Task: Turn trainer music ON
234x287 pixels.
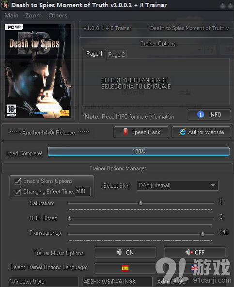Action: [x=125, y=253]
